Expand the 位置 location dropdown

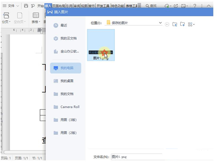160,23
